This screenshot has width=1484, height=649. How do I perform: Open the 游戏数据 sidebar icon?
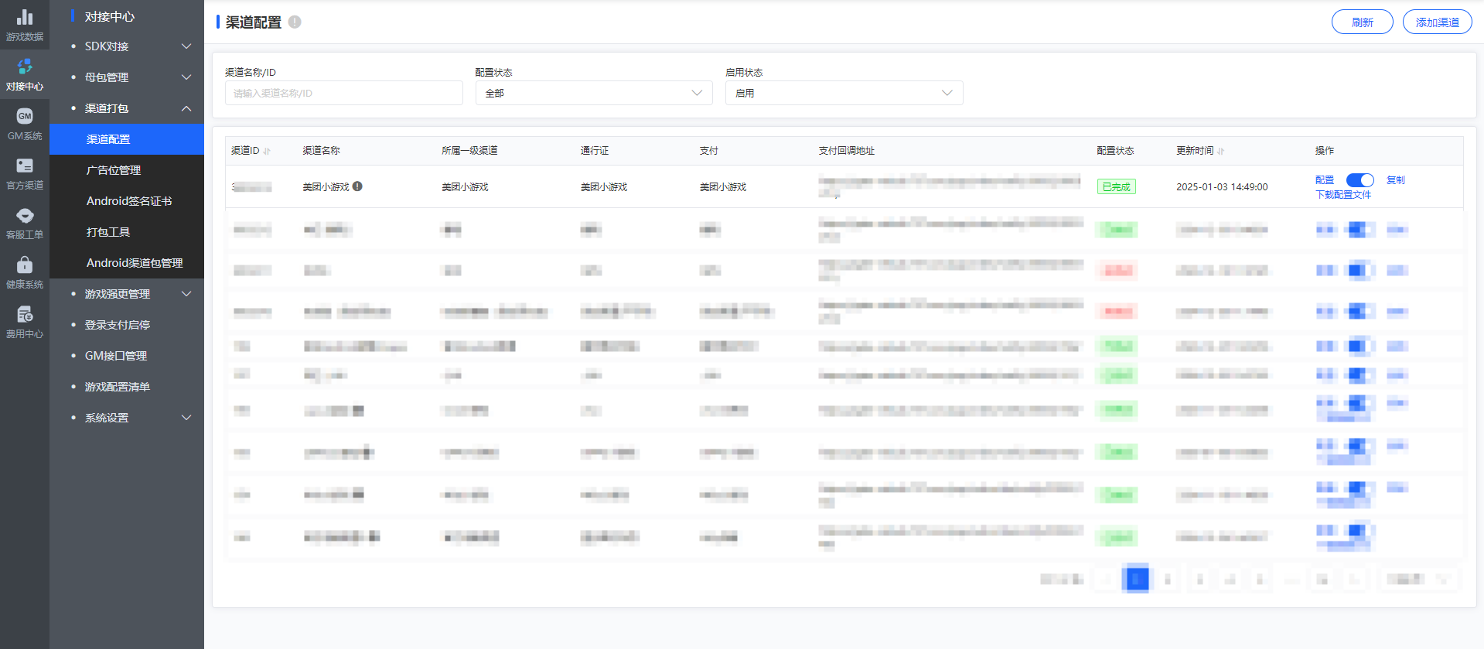pyautogui.click(x=25, y=24)
